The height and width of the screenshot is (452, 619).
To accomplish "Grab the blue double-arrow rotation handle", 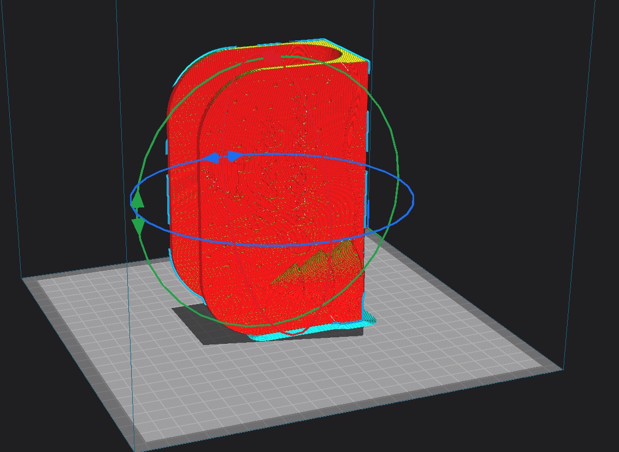I will (224, 157).
